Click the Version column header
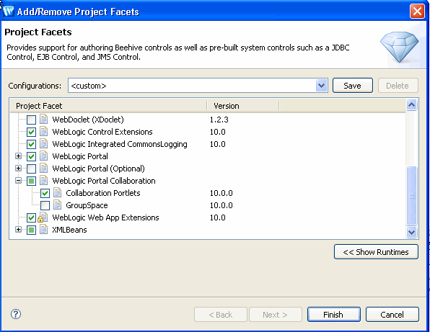430x332 pixels. (x=243, y=106)
